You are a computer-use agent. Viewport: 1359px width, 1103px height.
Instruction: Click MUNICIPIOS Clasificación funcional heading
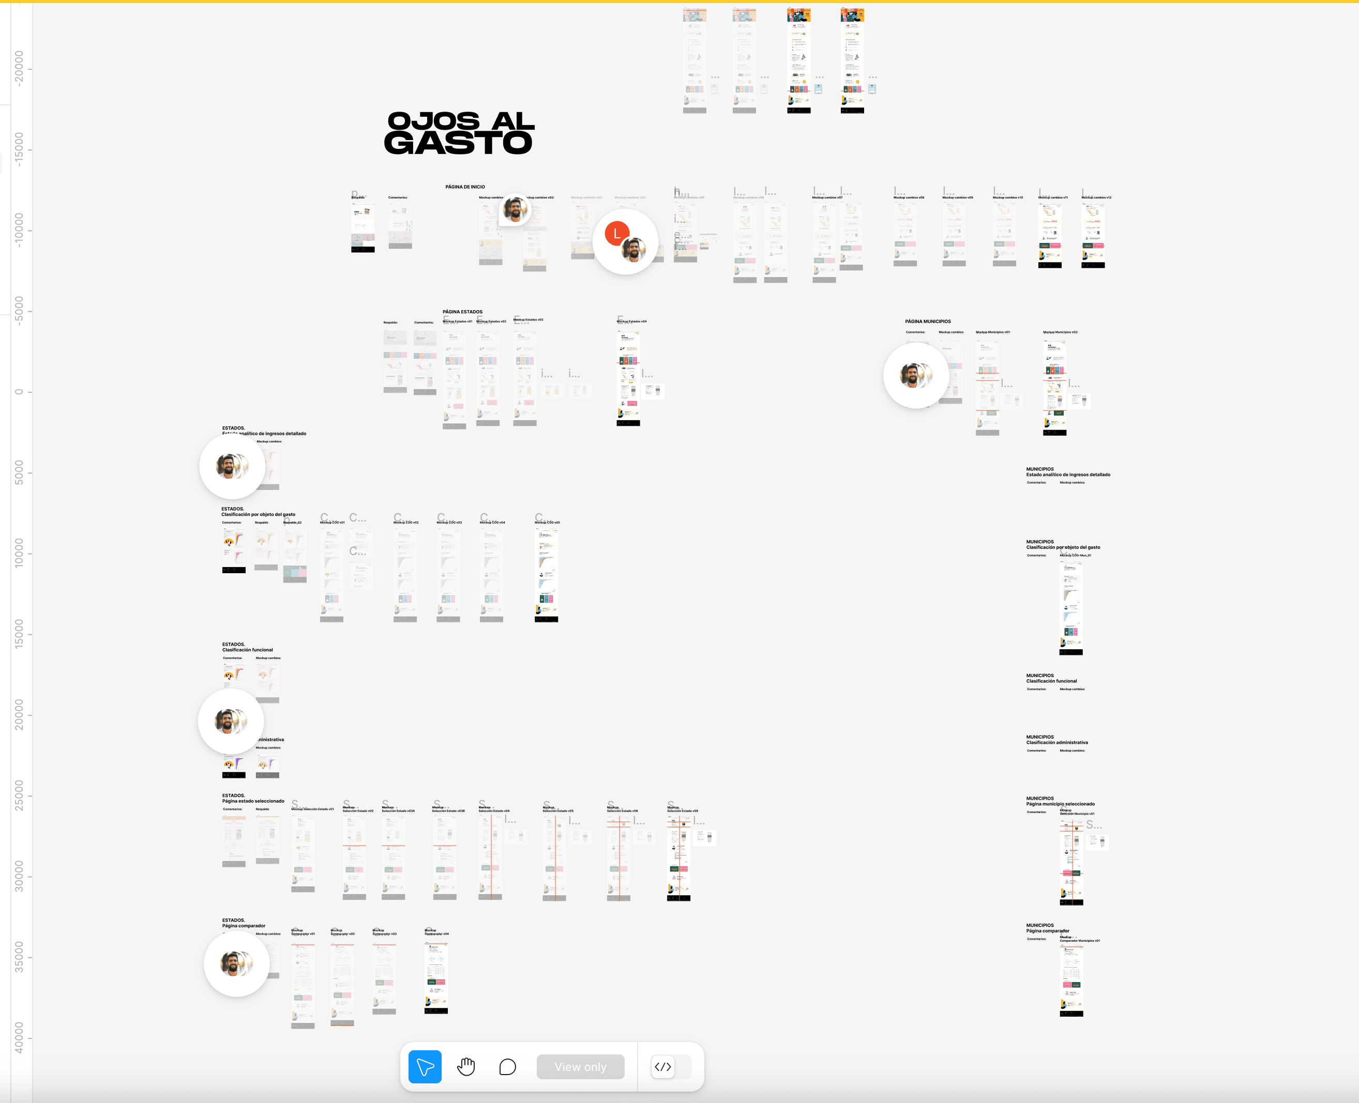(1051, 678)
